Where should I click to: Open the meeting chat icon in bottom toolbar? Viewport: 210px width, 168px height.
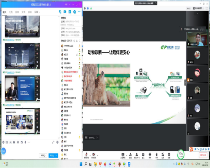point(143,155)
